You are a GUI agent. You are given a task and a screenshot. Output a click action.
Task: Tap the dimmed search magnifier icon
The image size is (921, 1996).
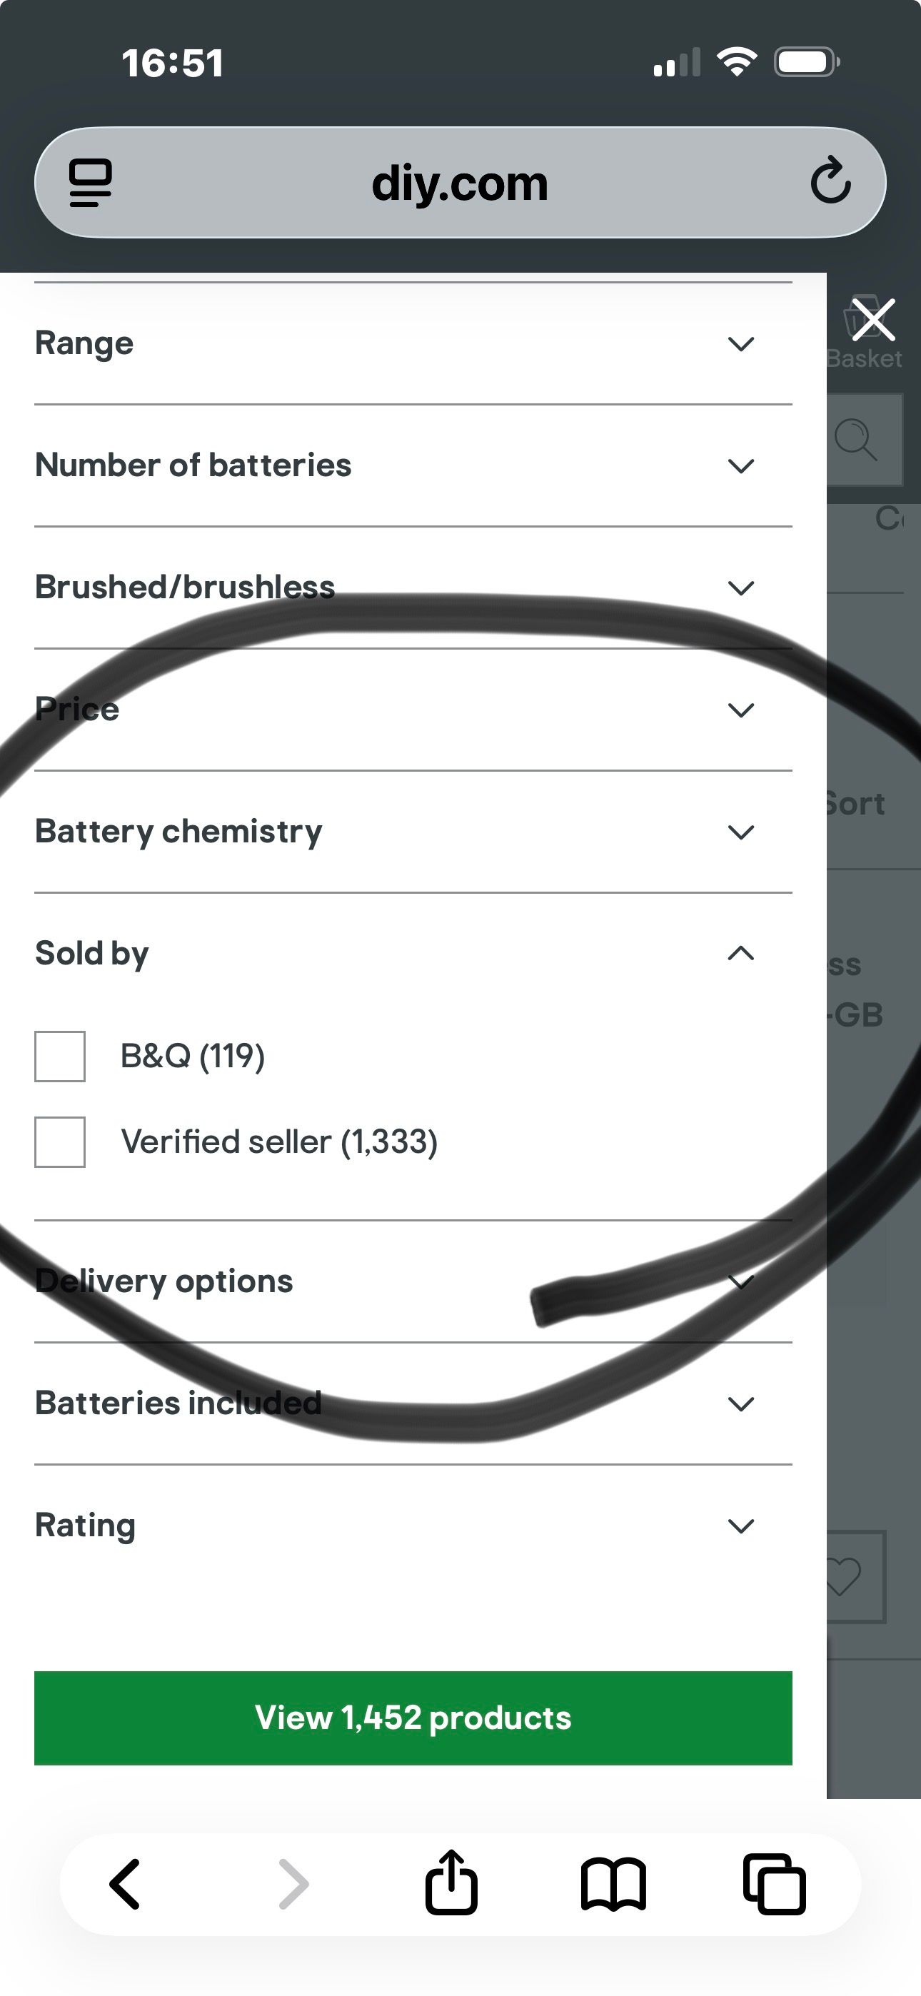click(856, 440)
